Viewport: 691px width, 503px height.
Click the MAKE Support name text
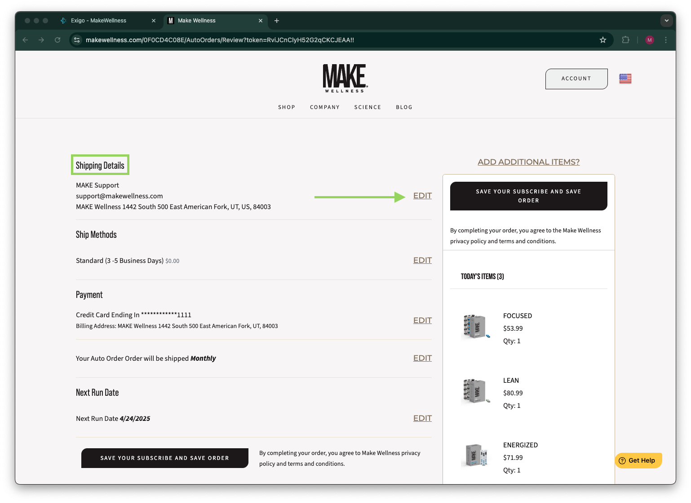coord(97,185)
